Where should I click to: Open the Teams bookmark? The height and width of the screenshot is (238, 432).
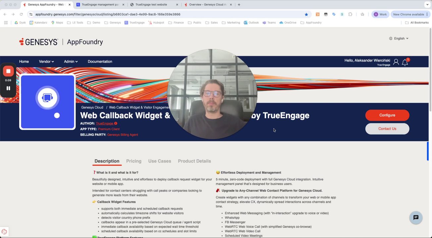[x=269, y=22]
